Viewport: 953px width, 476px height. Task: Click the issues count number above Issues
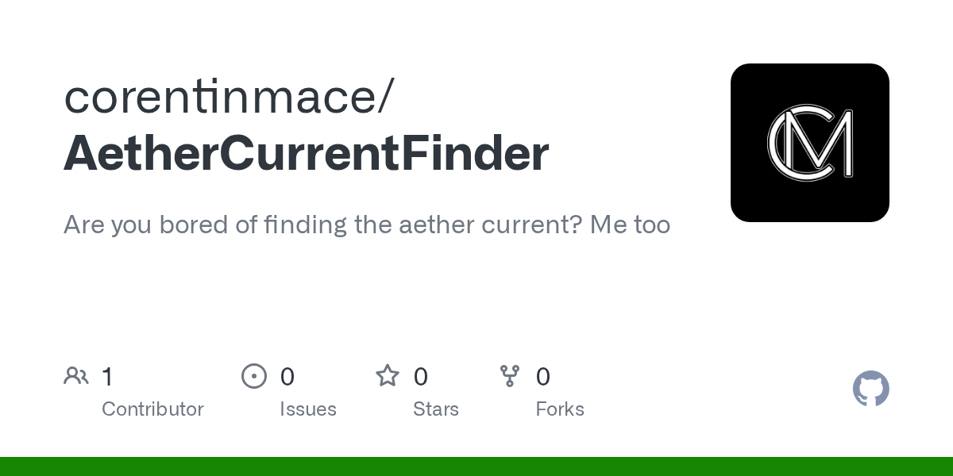pyautogui.click(x=287, y=376)
